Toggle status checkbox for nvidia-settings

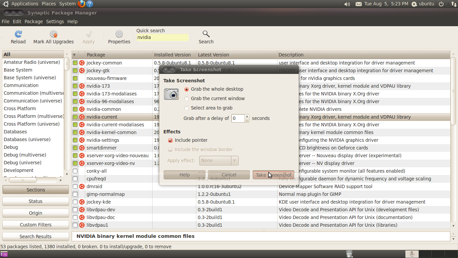75,140
